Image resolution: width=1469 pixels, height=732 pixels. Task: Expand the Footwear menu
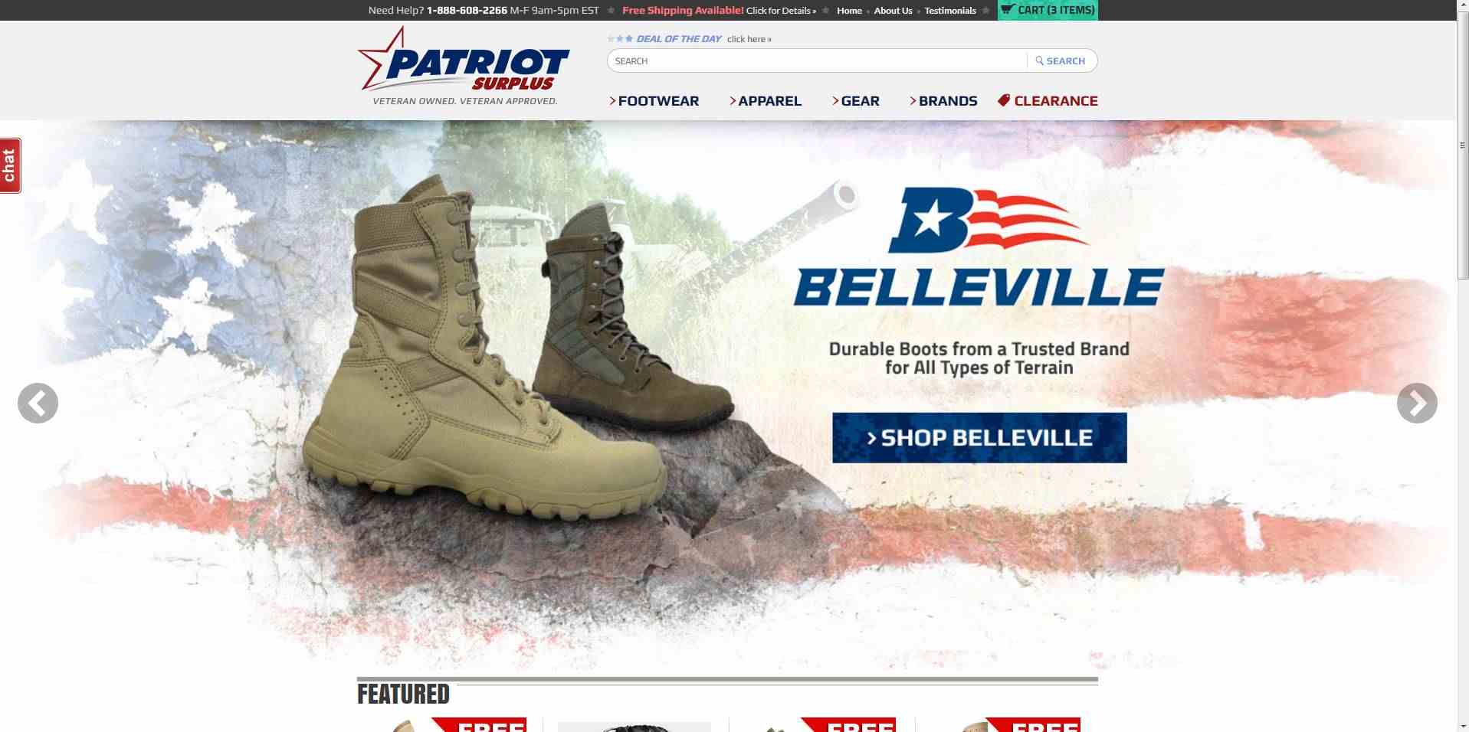tap(654, 101)
